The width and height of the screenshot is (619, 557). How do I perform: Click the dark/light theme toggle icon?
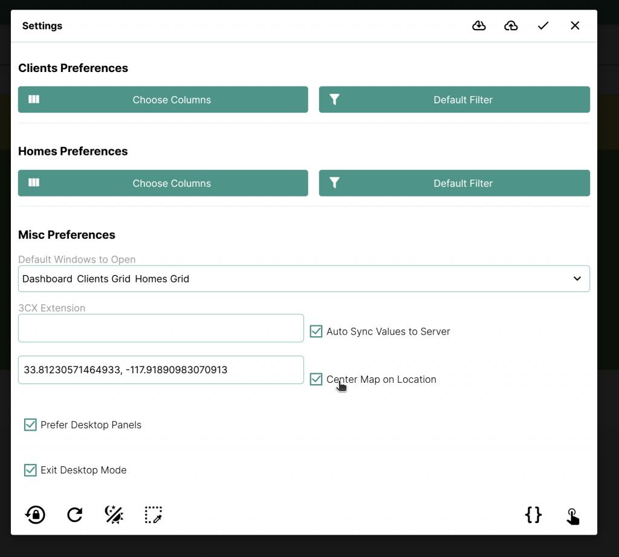click(114, 515)
